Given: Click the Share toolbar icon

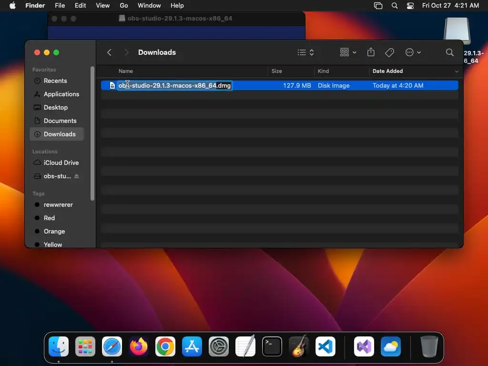Looking at the screenshot, I should 371,52.
